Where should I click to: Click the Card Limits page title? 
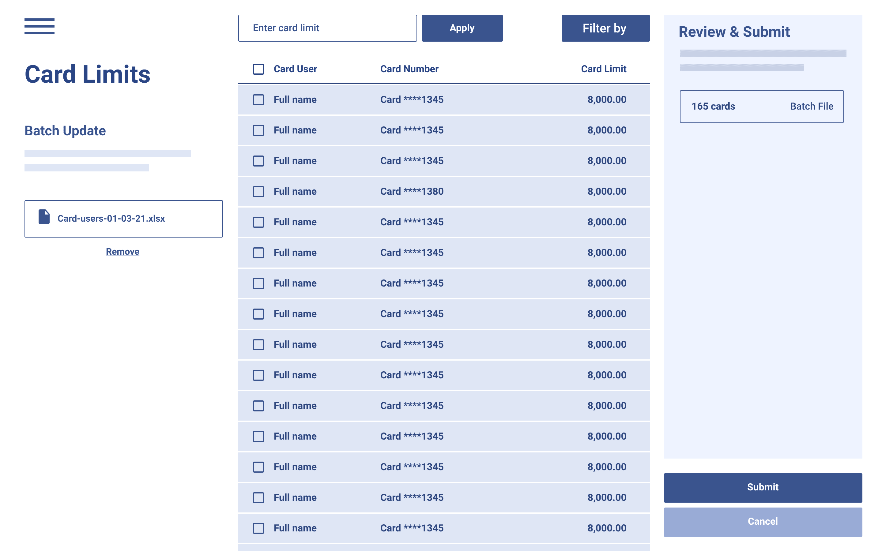(87, 75)
